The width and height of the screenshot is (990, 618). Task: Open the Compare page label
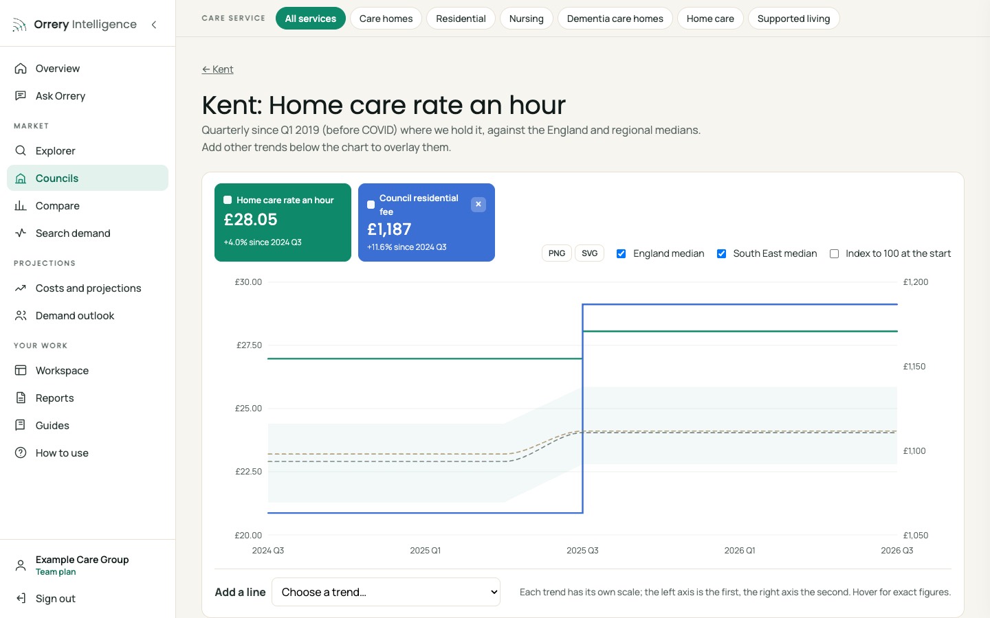click(x=58, y=206)
